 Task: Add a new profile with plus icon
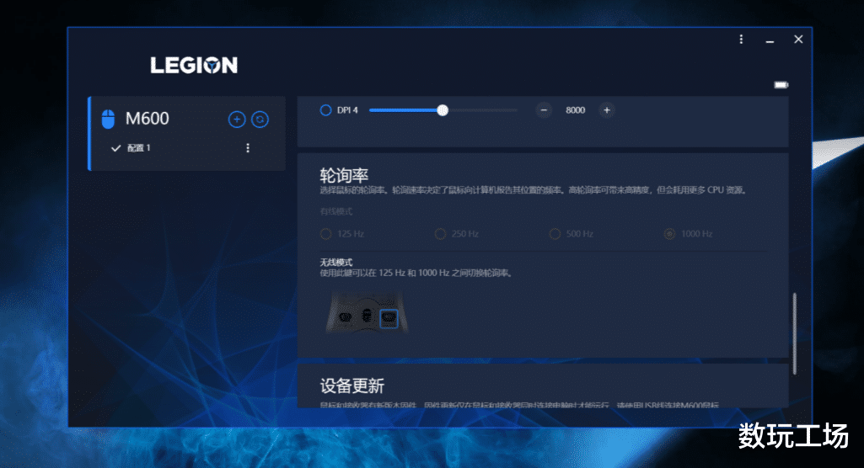click(x=237, y=120)
